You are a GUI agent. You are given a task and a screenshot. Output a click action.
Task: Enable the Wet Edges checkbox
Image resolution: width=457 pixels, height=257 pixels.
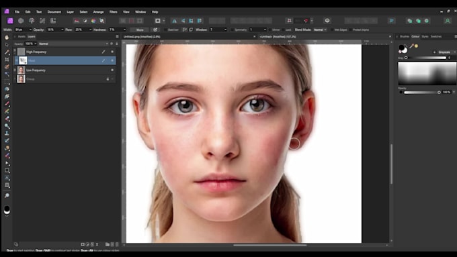tap(332, 30)
